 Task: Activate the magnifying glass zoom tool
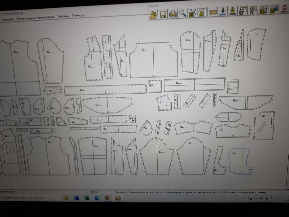tap(183, 13)
